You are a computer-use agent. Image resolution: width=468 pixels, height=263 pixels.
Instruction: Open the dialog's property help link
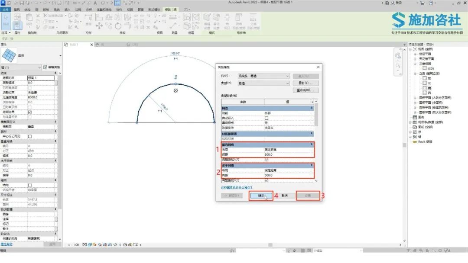click(237, 188)
